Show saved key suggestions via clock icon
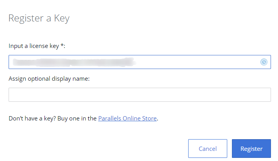Viewport: 278px width, 161px height. [264, 62]
